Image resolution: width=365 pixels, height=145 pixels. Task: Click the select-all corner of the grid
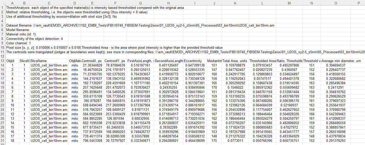pos(2,3)
